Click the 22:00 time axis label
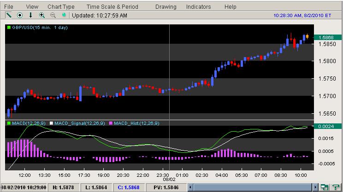 click(143, 175)
